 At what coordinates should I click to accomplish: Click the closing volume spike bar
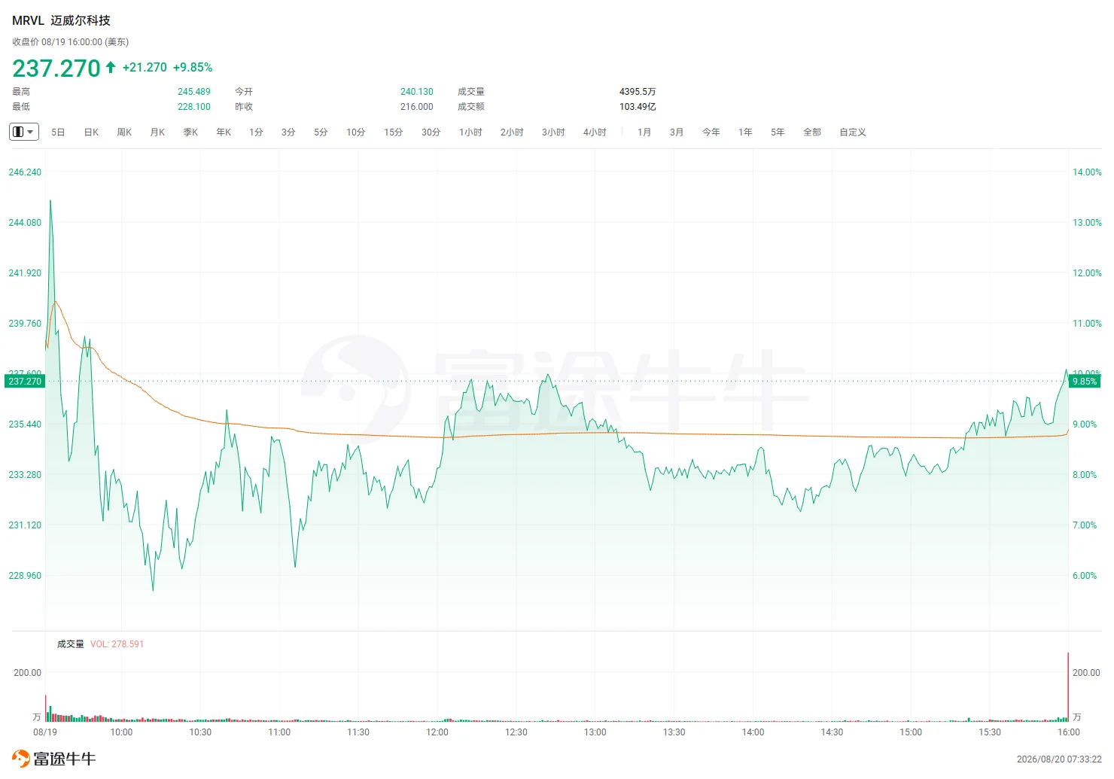[x=1068, y=687]
